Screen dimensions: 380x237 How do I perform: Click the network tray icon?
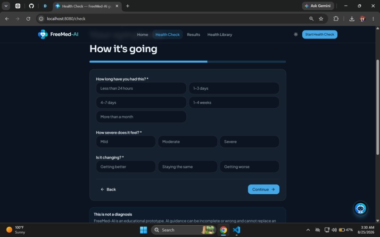coord(327,230)
